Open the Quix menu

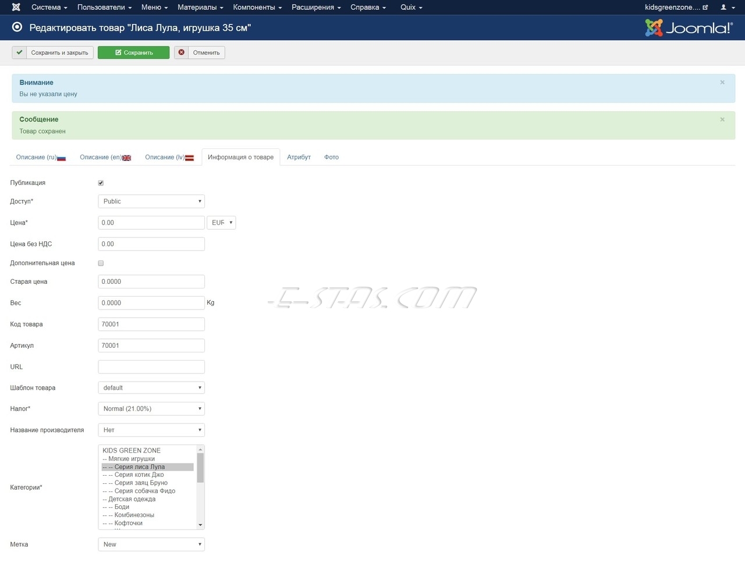(x=411, y=7)
